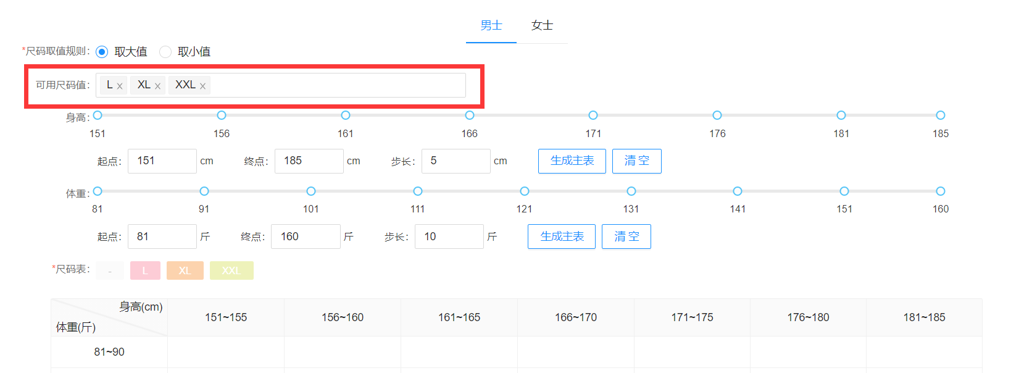1011x373 pixels.
Task: Click weight slider handle at 160
Action: click(941, 191)
